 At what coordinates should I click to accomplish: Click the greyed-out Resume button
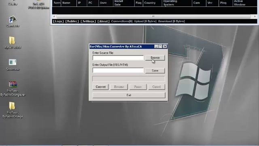[x=119, y=87]
